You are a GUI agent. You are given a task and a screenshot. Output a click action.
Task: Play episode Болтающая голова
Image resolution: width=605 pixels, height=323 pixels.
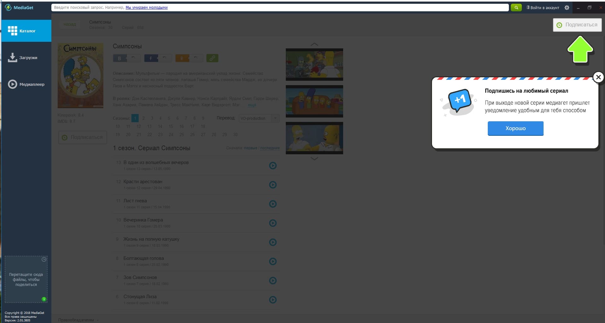pos(273,261)
